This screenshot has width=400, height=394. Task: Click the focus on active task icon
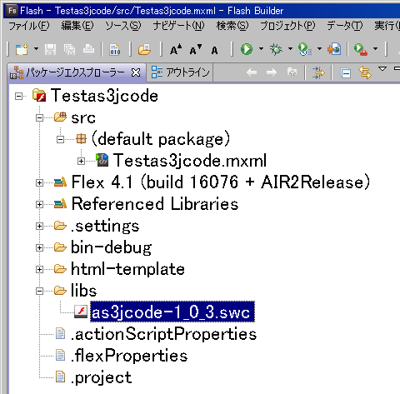coord(318,73)
